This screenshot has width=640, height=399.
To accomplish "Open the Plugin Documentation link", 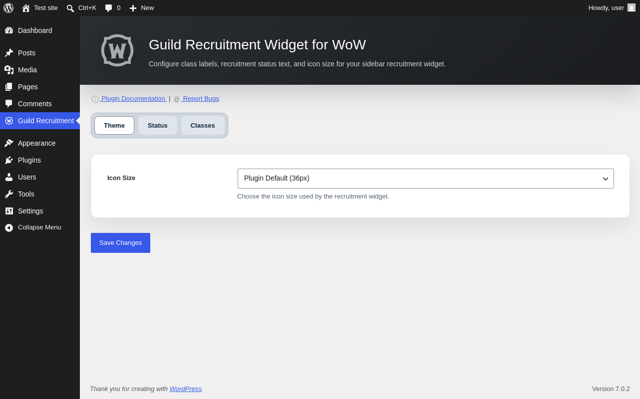I will (x=129, y=99).
